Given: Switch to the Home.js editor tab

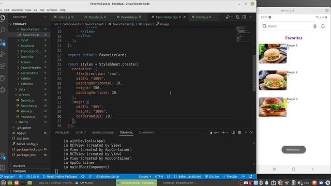Looking at the screenshot, I should pos(202,17).
